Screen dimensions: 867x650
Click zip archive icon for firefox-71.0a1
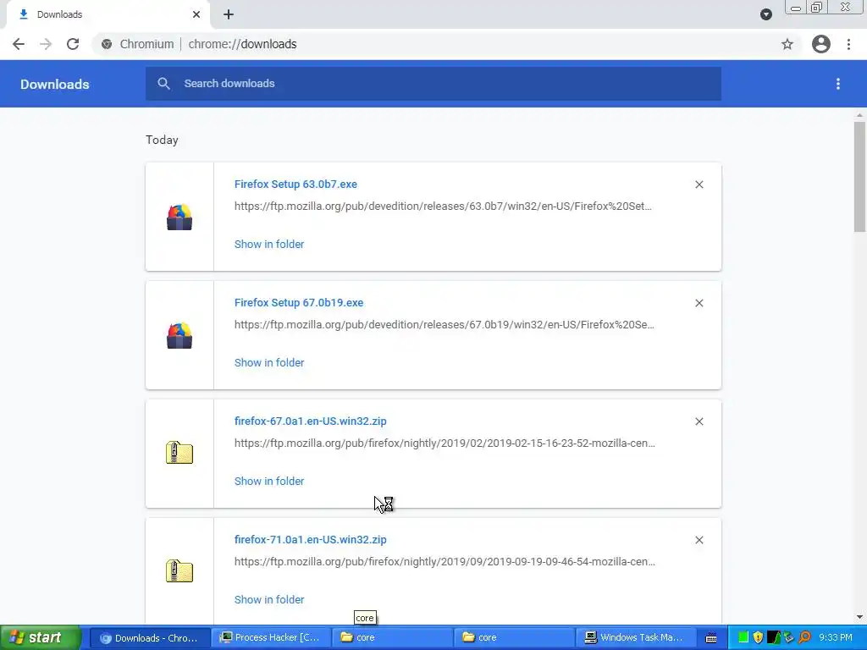click(x=179, y=571)
